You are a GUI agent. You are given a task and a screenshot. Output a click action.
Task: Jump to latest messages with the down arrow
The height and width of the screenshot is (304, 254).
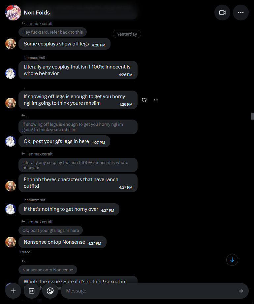point(232,260)
